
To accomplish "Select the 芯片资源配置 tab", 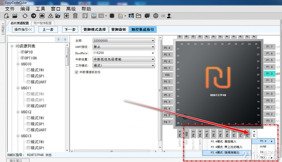I will pyautogui.click(x=20, y=23).
